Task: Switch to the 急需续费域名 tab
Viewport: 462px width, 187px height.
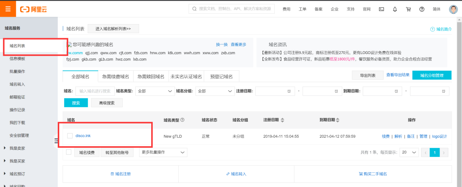Action: pyautogui.click(x=115, y=76)
